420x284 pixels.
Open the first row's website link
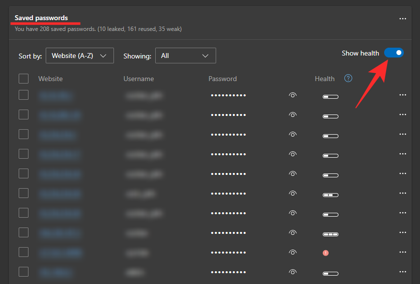pos(56,96)
